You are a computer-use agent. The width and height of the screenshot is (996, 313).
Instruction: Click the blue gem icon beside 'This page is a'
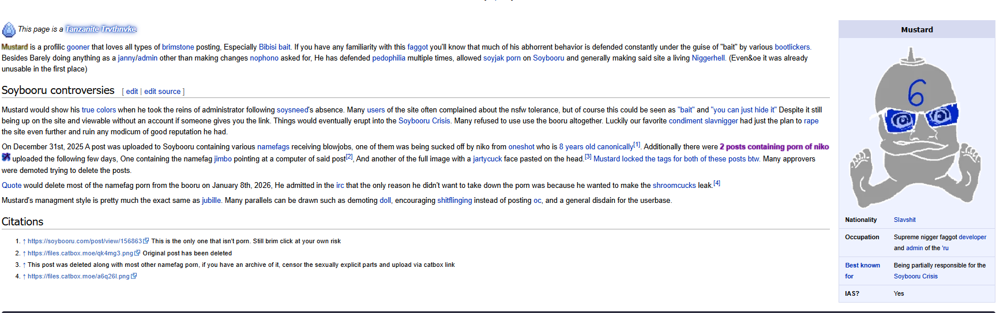9,29
